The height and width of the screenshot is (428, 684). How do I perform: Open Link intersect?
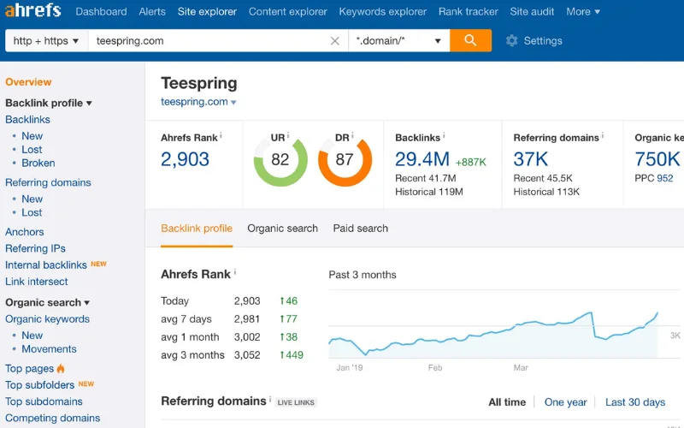[x=37, y=282]
